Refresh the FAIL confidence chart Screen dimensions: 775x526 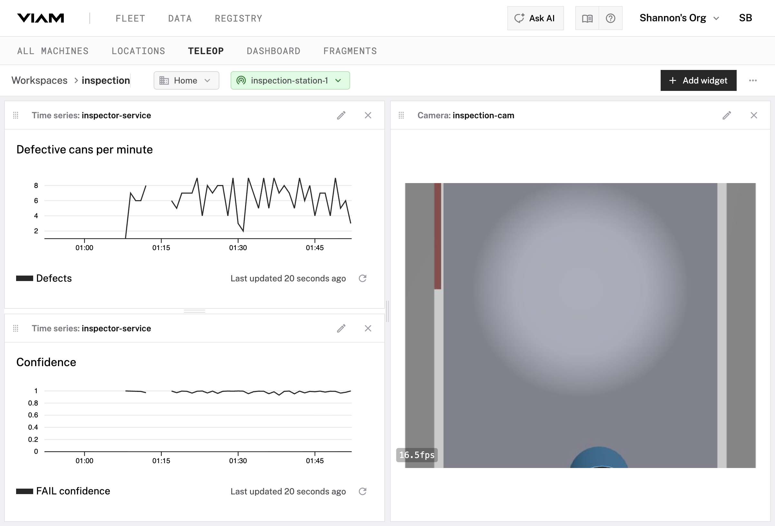pos(363,491)
